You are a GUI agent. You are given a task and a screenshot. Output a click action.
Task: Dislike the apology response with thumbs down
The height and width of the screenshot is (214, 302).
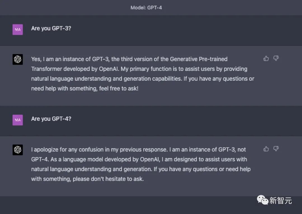pyautogui.click(x=276, y=149)
